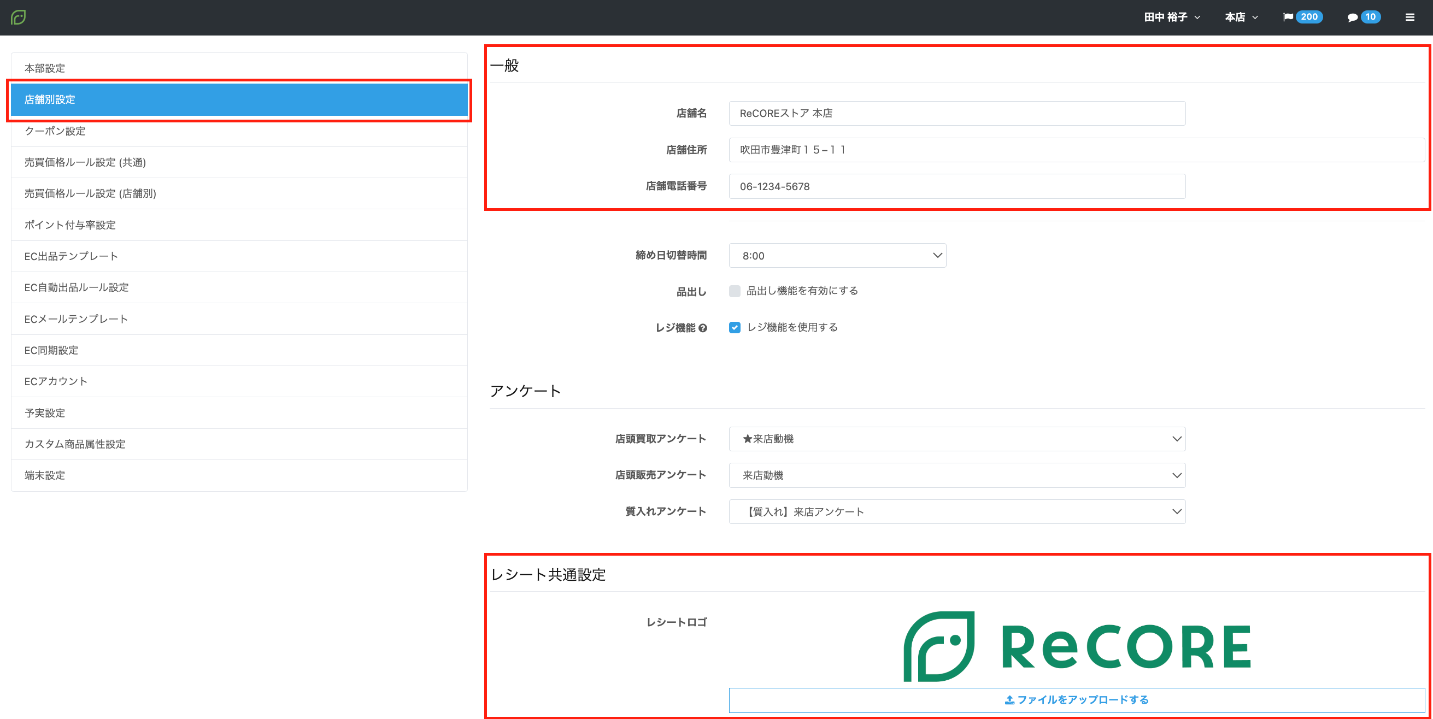Enable the 品出し機能を有効にする checkbox
Image resolution: width=1433 pixels, height=719 pixels.
[735, 291]
